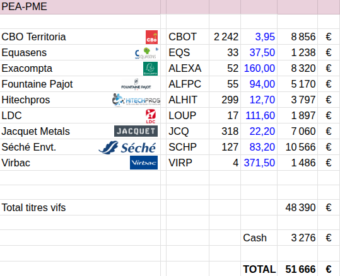Select quantity cell 299

(225, 100)
